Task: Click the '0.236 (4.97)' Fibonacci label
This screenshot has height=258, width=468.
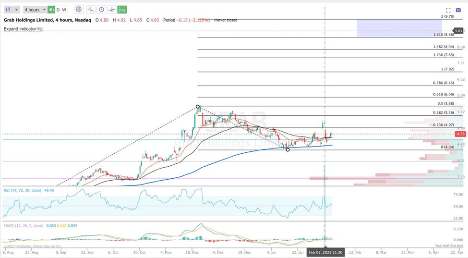Action: coord(444,125)
